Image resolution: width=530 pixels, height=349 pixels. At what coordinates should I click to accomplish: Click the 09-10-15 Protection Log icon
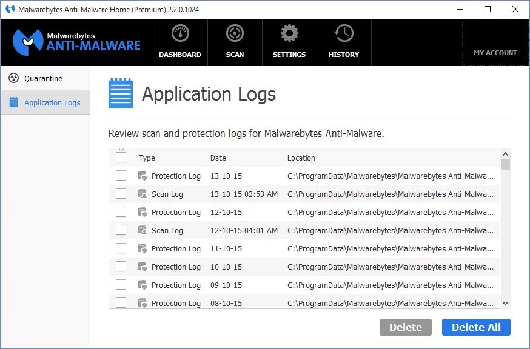[143, 285]
